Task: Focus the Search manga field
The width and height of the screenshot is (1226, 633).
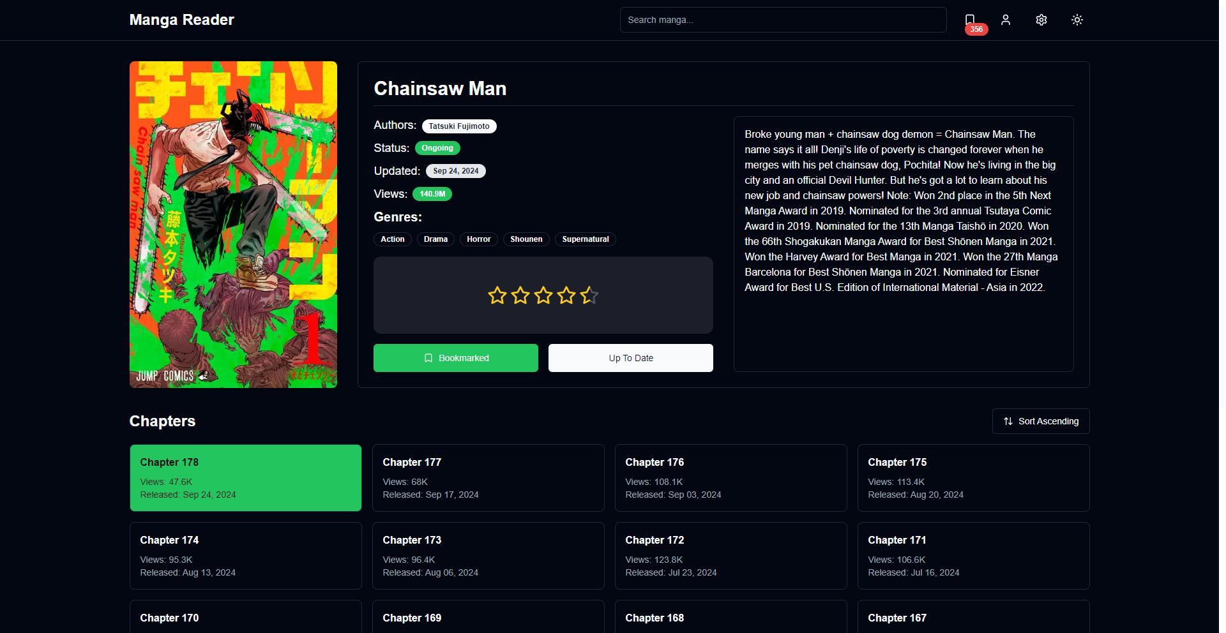Action: (x=783, y=20)
